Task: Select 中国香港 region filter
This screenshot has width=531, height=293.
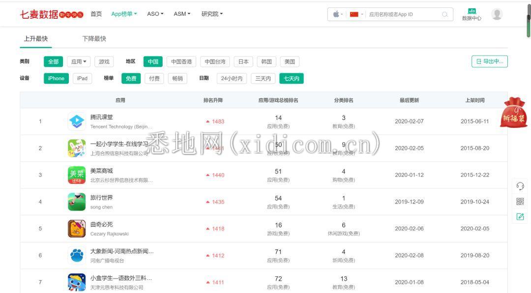Action: point(181,61)
